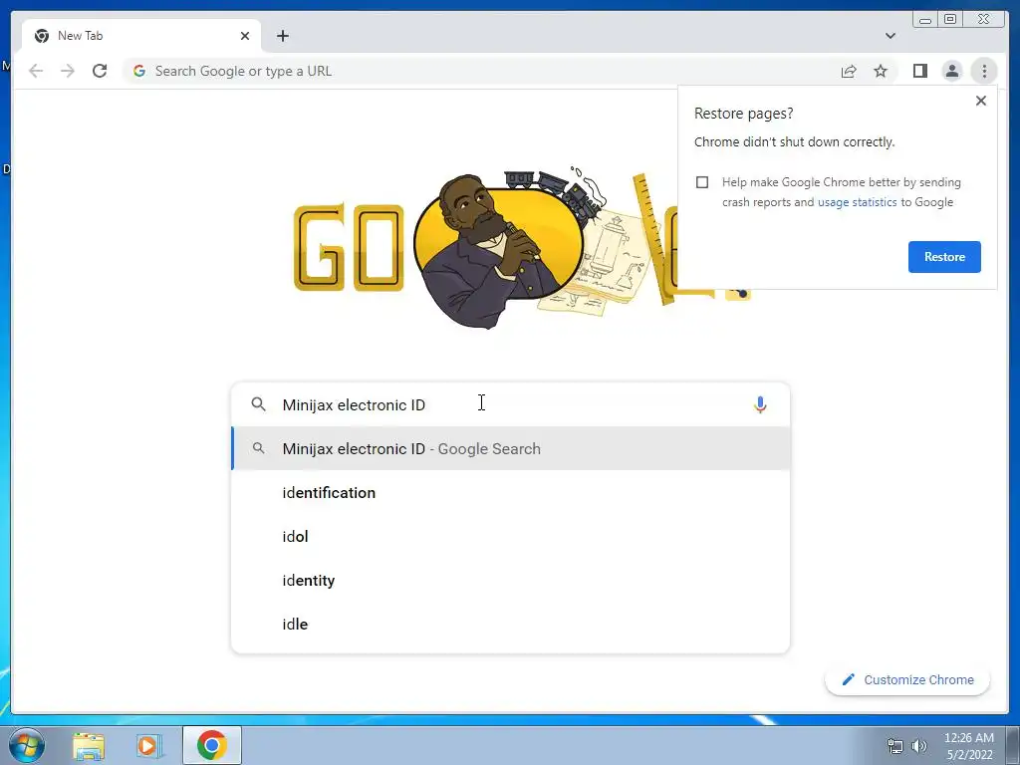Screen dimensions: 1020x765
Task: Bookmark this tab with the star icon
Action: click(x=881, y=71)
